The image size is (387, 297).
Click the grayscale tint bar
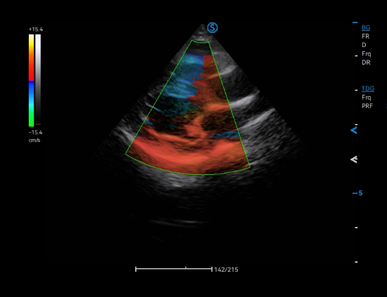pyautogui.click(x=38, y=79)
